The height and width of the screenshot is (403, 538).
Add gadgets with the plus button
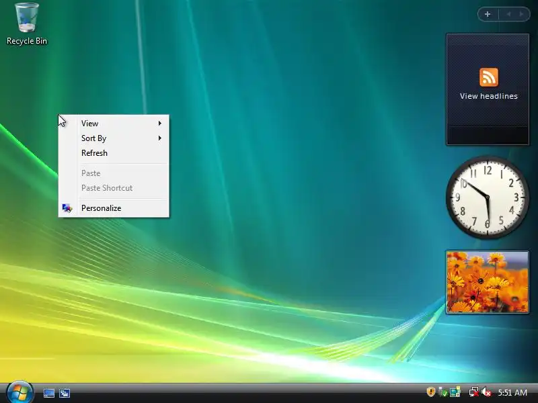coord(488,14)
